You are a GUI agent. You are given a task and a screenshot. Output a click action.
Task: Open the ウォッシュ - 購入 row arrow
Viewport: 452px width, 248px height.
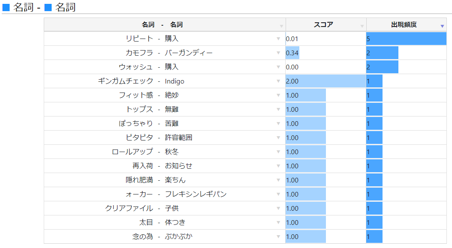pyautogui.click(x=279, y=67)
